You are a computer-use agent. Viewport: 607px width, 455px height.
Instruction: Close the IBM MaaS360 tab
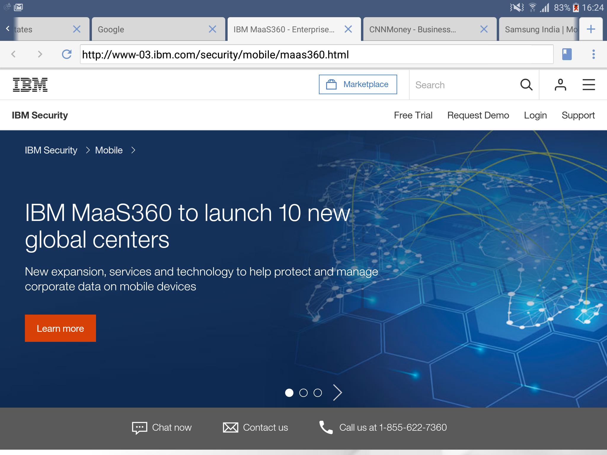tap(348, 29)
